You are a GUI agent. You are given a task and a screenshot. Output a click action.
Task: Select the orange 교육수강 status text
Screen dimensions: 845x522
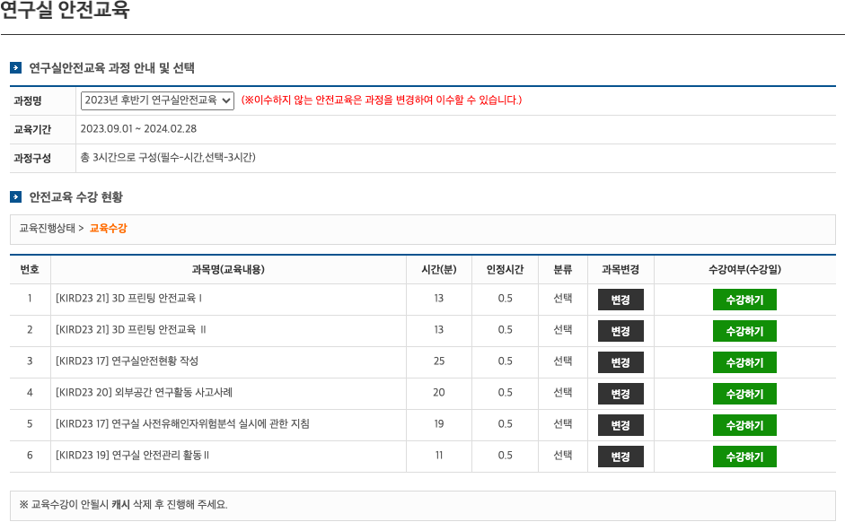pyautogui.click(x=109, y=228)
